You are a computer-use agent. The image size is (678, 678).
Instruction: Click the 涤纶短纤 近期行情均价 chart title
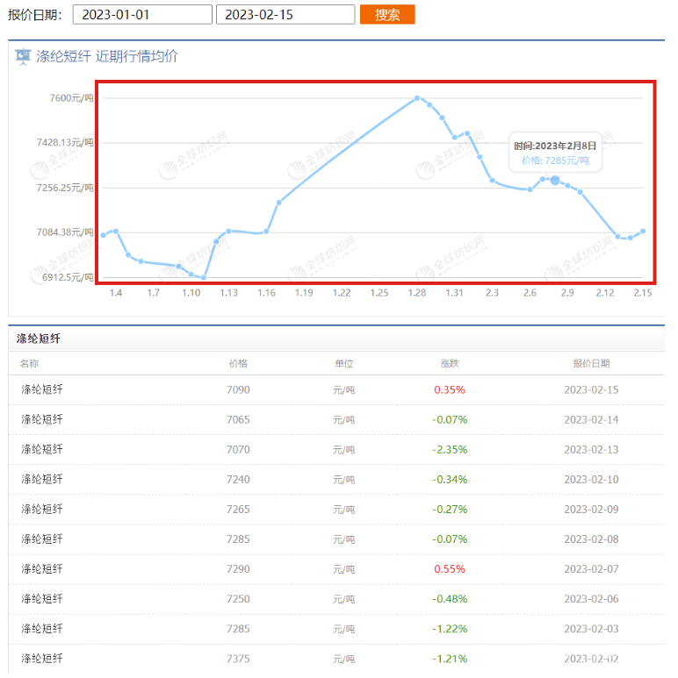click(x=106, y=57)
